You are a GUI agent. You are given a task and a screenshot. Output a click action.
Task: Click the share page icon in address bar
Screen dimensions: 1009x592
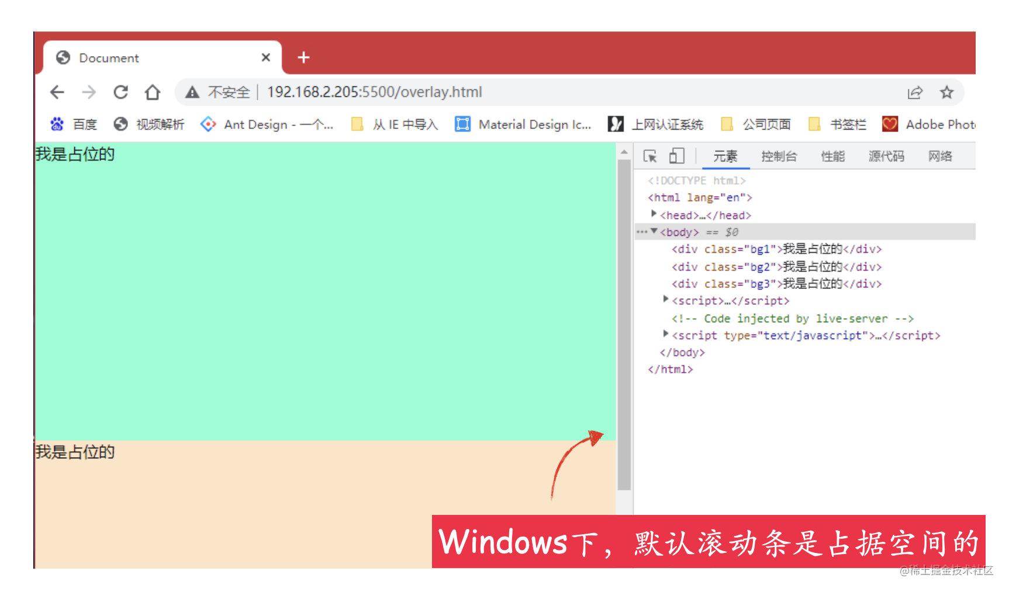click(915, 92)
